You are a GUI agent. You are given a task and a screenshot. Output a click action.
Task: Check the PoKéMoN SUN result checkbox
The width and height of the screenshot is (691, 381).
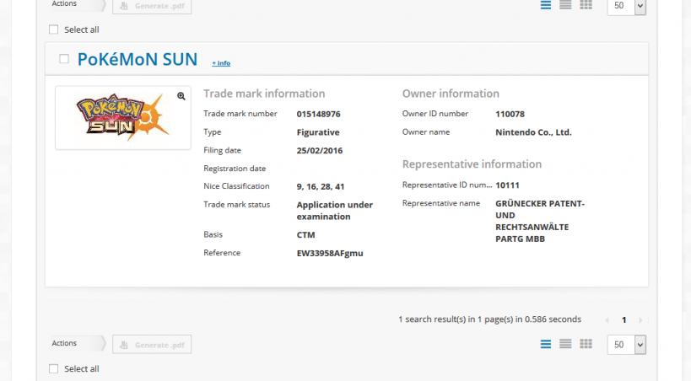[64, 59]
